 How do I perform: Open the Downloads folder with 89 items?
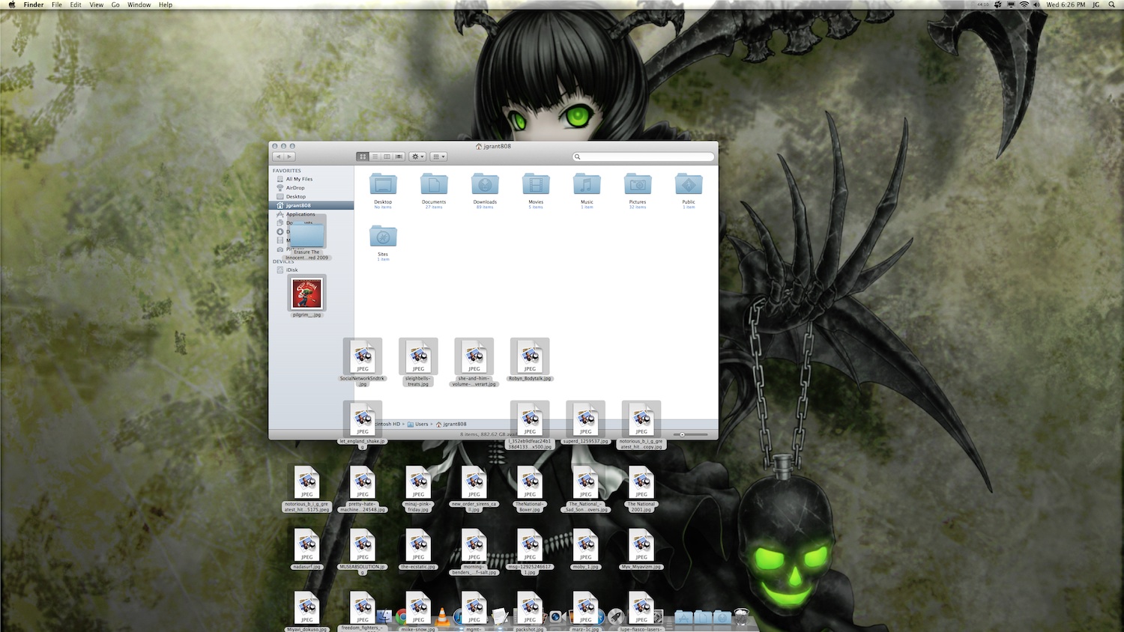(485, 184)
